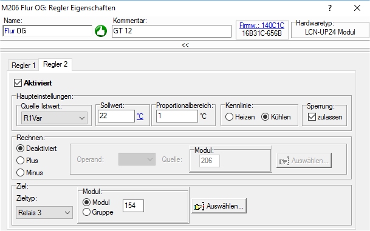Switch to the Regler 1 tab

click(23, 65)
